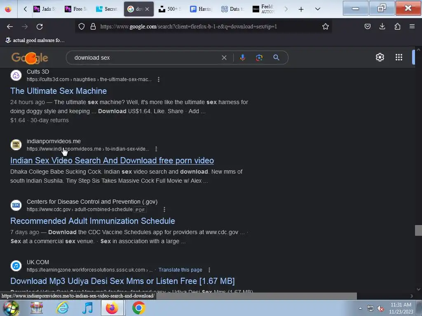Viewport: 422px width, 316px height.
Task: Click the network tray icon
Action: point(370,309)
